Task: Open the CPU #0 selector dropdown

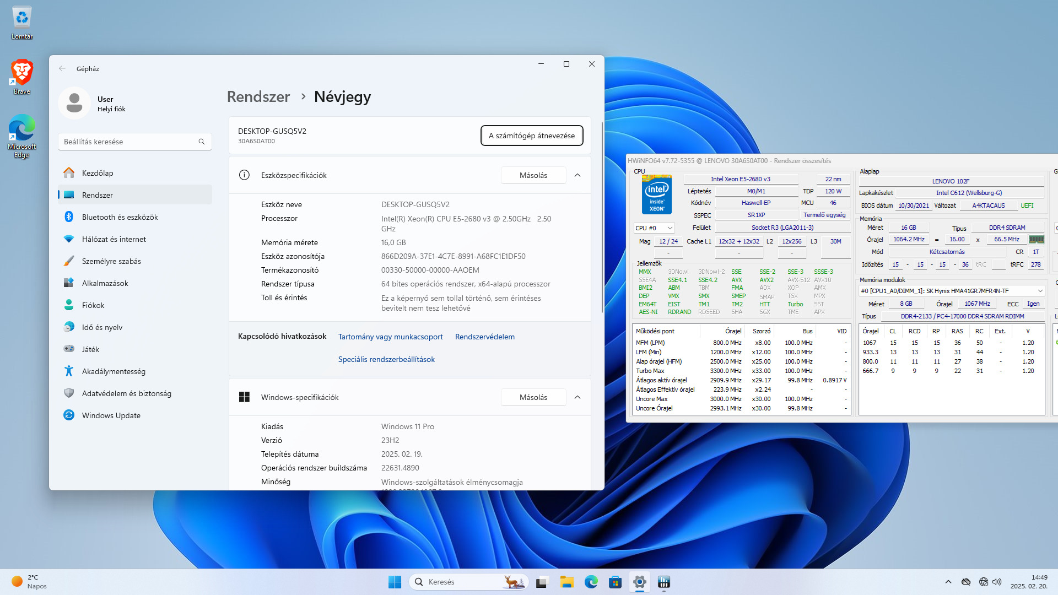Action: click(654, 228)
